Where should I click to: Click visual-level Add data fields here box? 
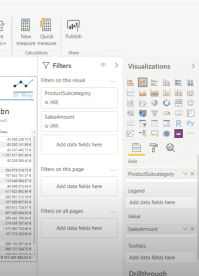pyautogui.click(x=79, y=145)
